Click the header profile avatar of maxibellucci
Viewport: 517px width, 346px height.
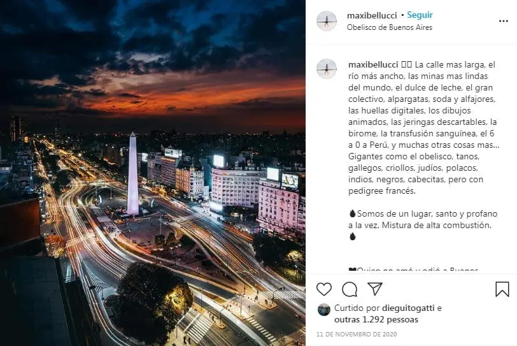click(x=327, y=21)
